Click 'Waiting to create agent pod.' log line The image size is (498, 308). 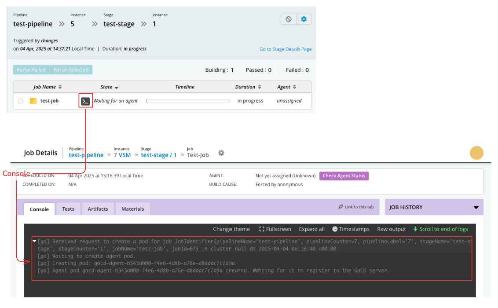coord(87,256)
